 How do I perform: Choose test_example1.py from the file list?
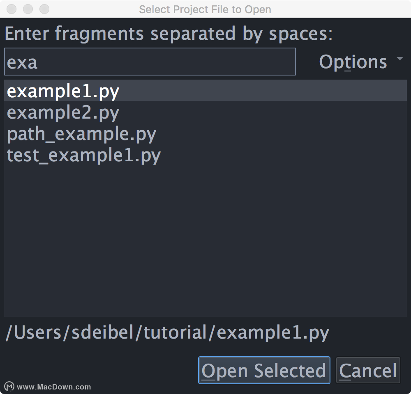pyautogui.click(x=205, y=155)
